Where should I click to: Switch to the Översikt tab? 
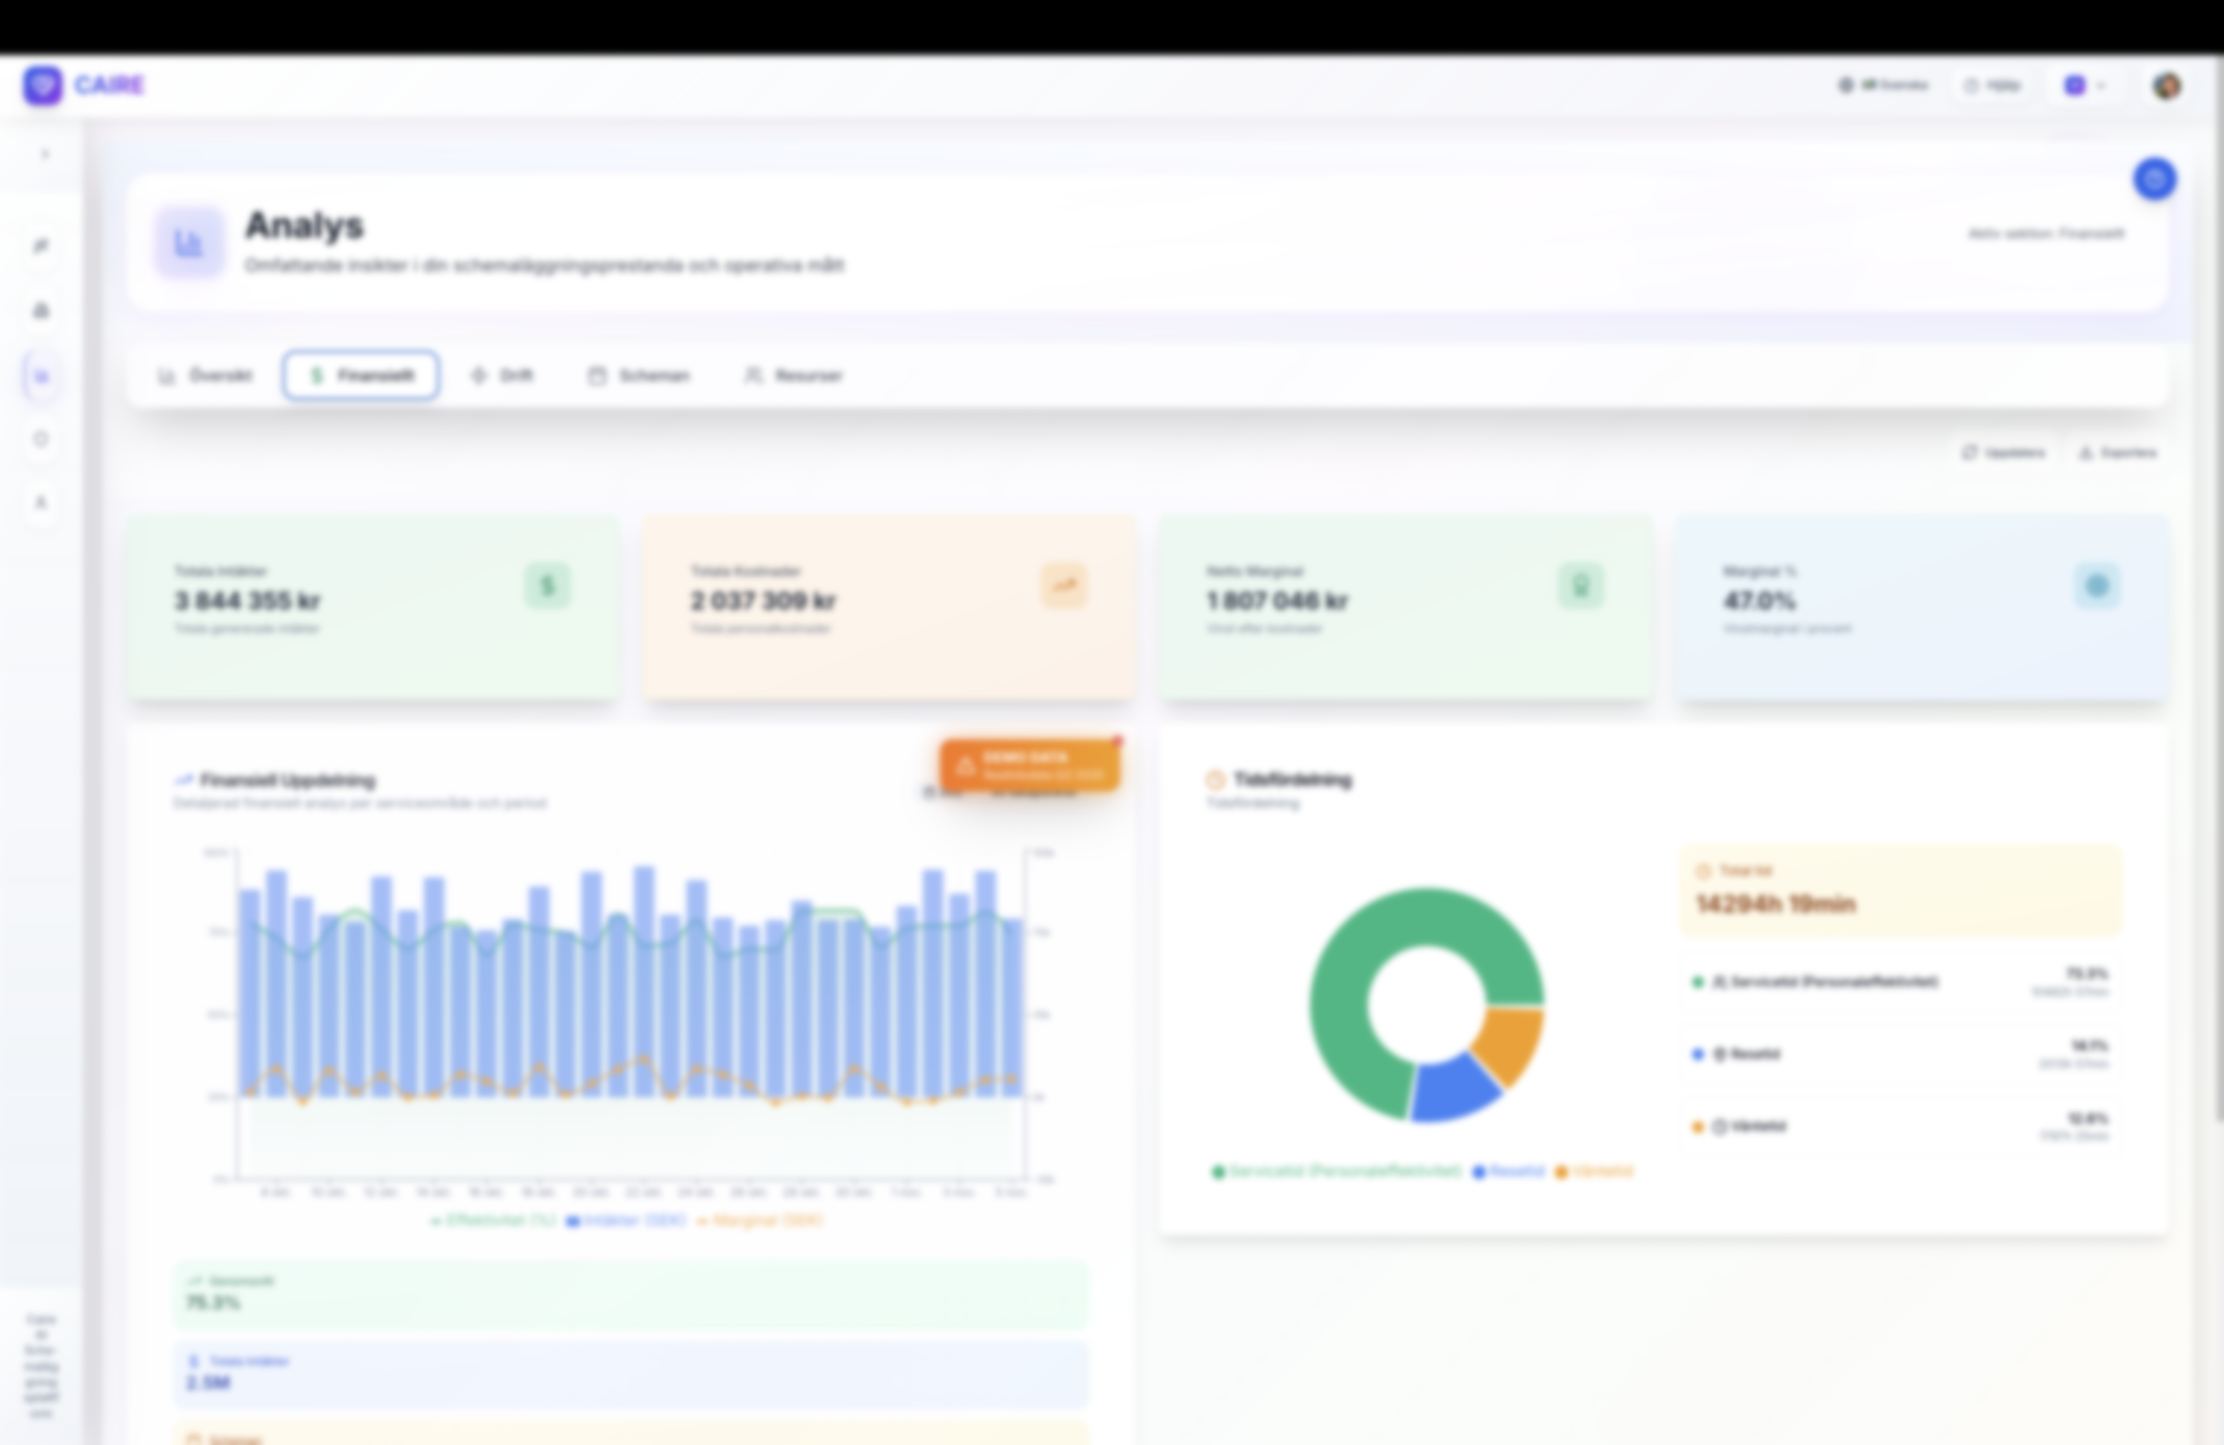(206, 376)
